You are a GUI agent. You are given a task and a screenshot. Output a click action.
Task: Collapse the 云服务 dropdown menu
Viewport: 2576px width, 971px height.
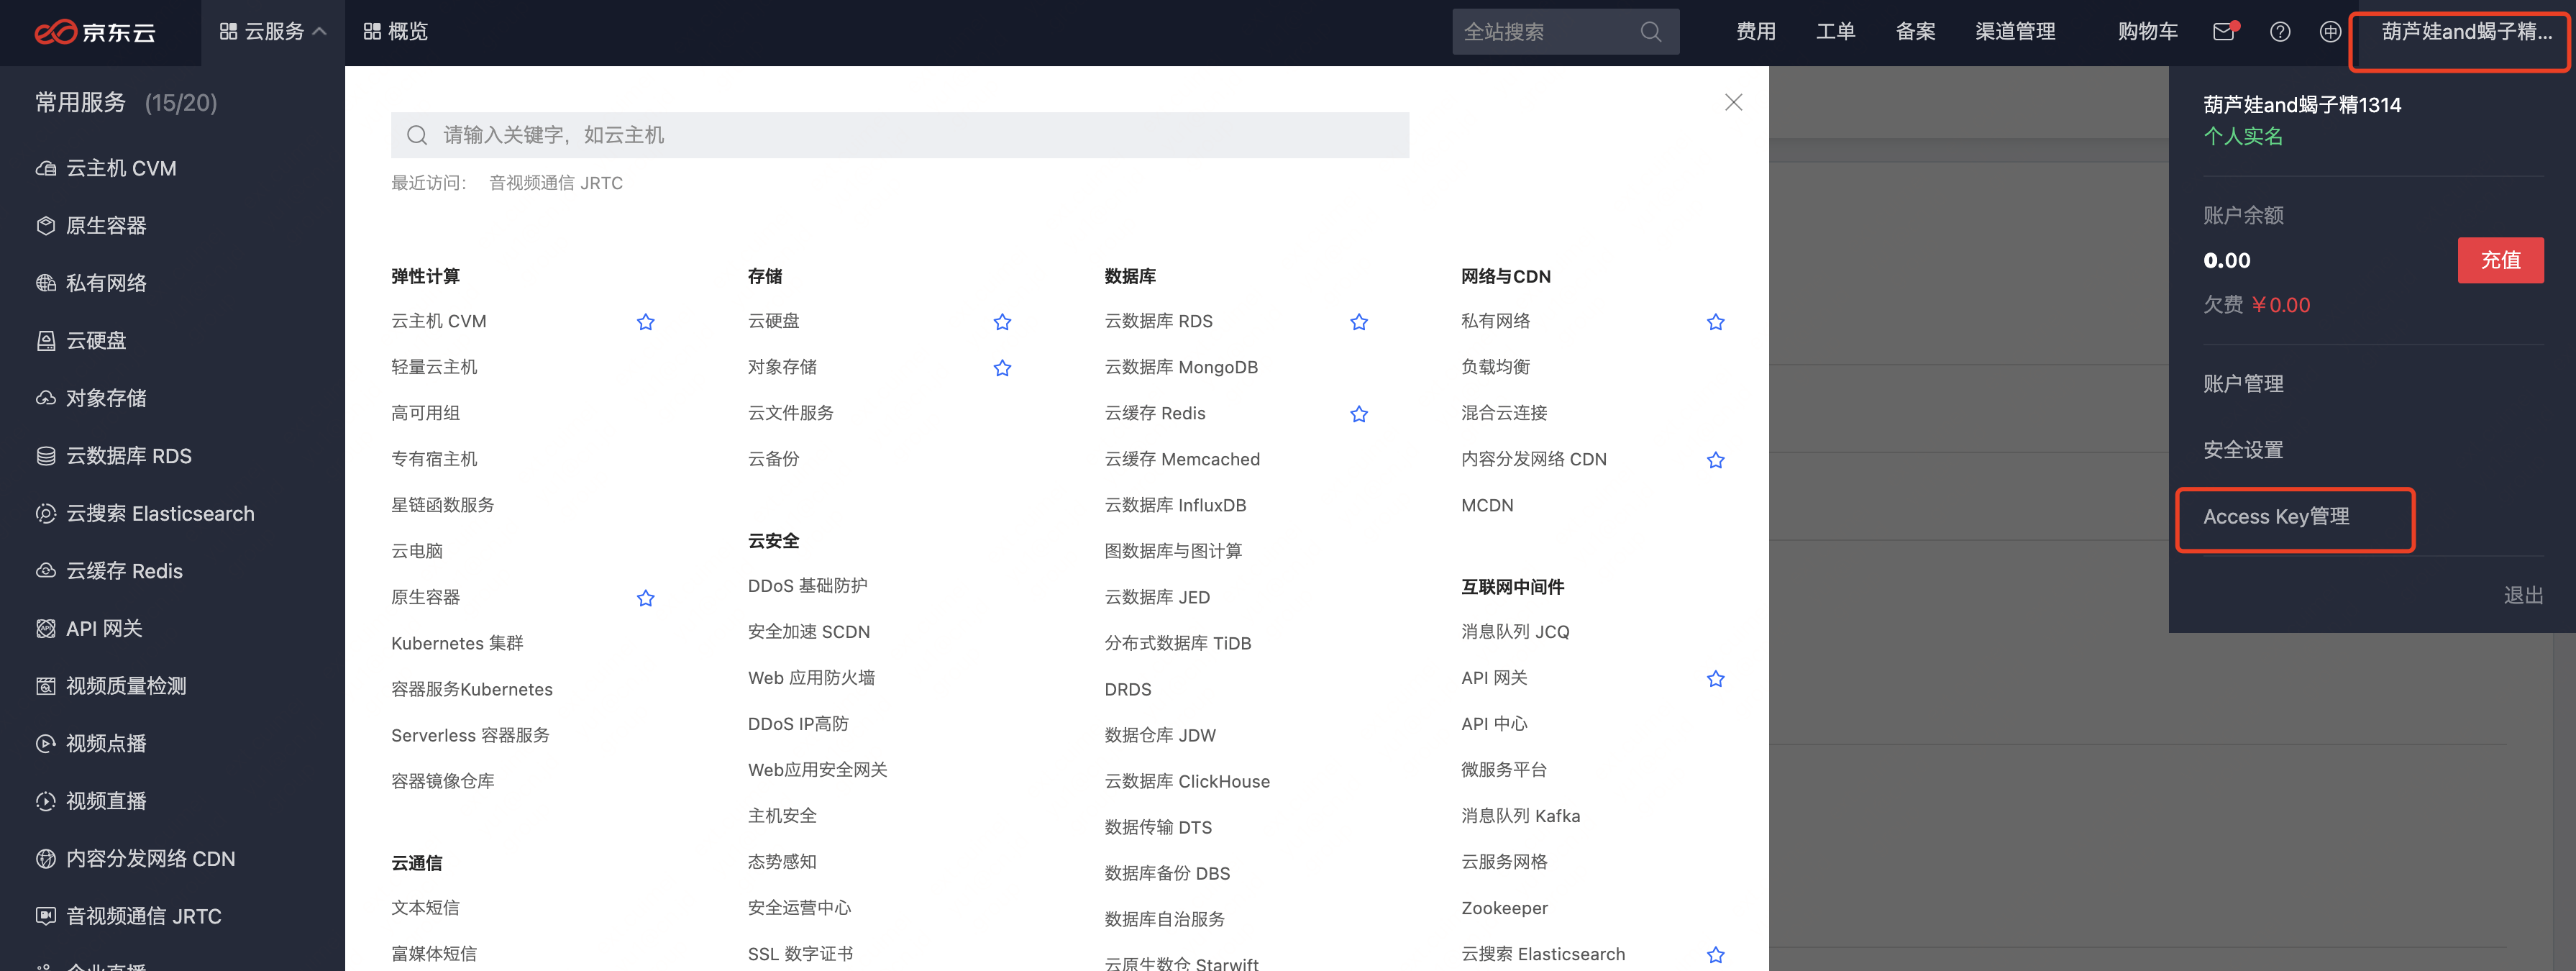click(x=273, y=32)
